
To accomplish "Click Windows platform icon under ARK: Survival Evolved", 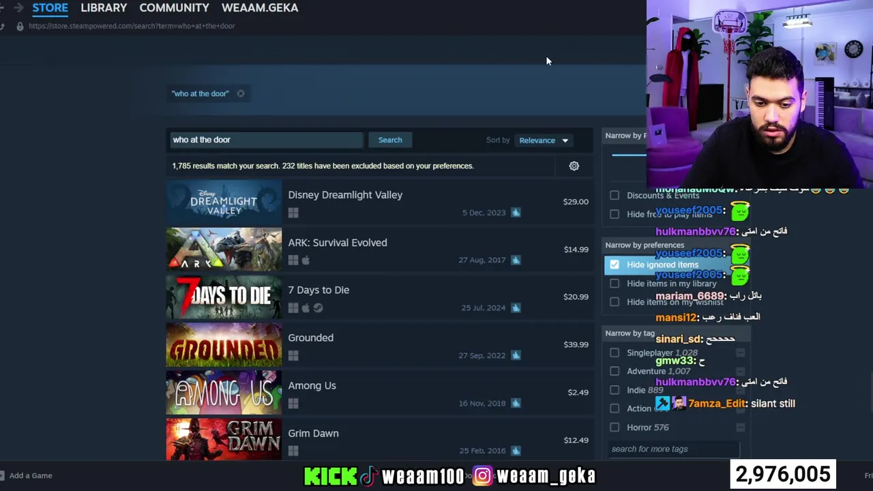I will pos(293,261).
